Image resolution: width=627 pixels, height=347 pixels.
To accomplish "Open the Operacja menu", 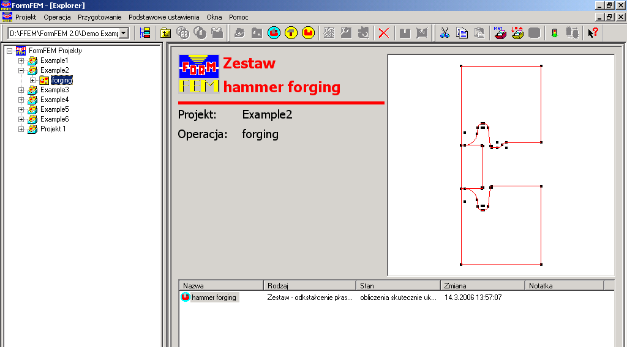I will pyautogui.click(x=57, y=17).
